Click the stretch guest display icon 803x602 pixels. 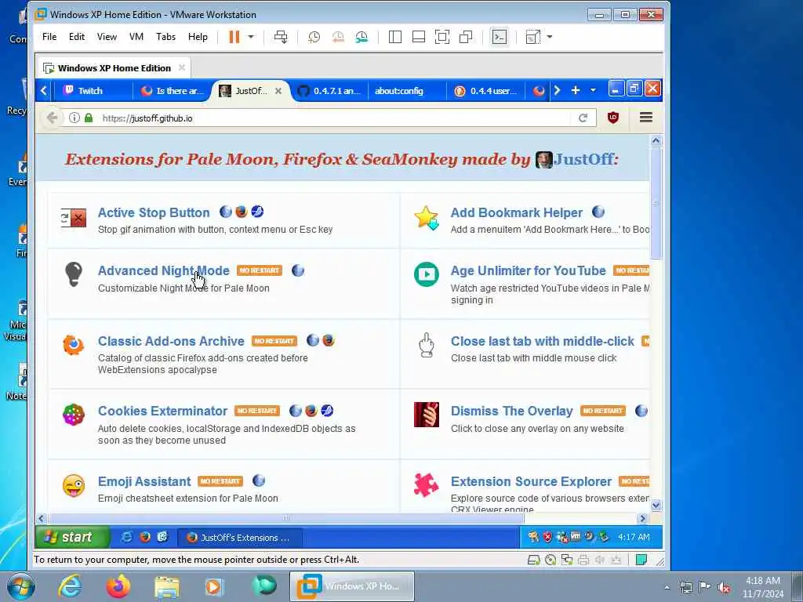533,37
